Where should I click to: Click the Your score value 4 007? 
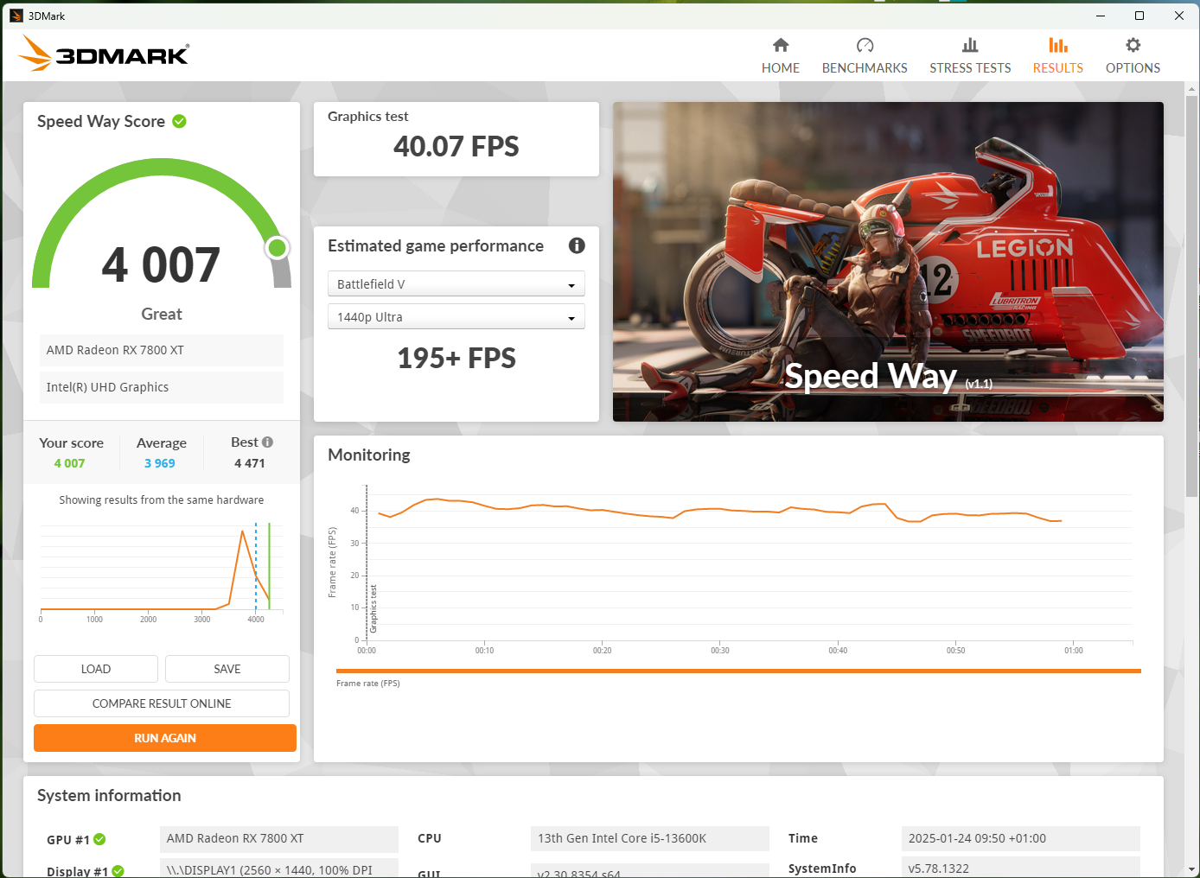click(69, 463)
